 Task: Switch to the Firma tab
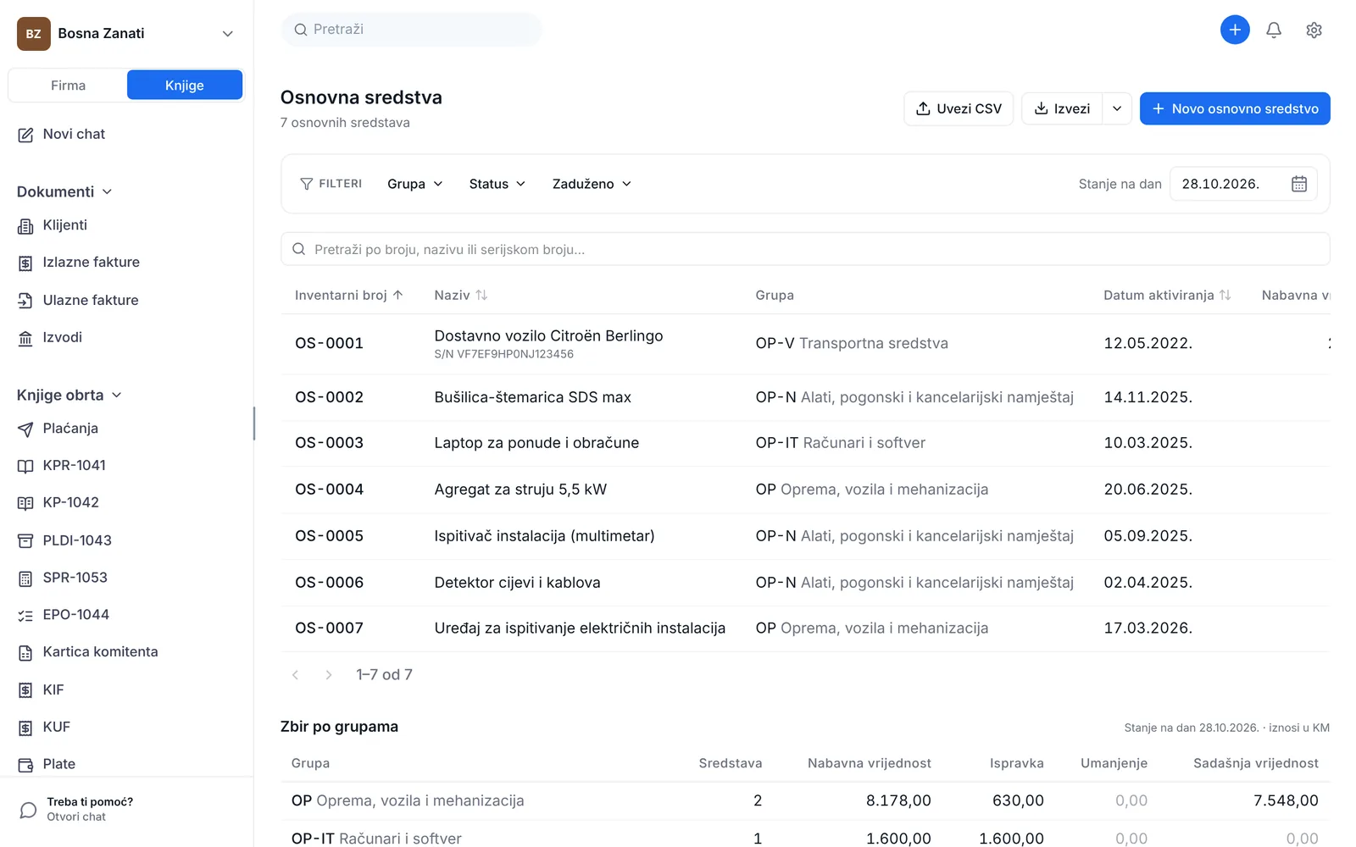68,86
